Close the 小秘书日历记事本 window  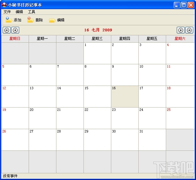[191, 5]
